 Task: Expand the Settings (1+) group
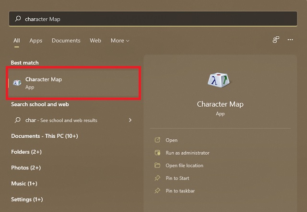(27, 199)
